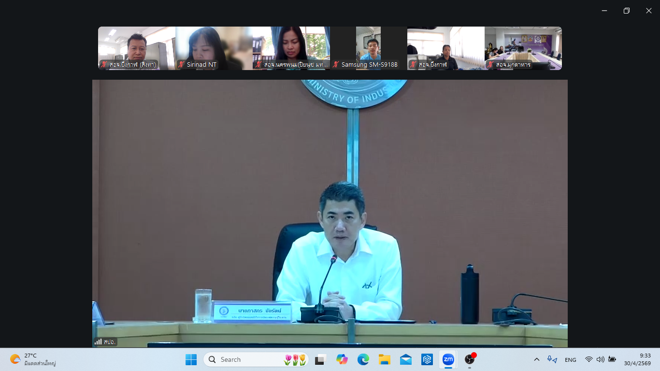Launch Microsoft Copilot from the taskbar
Screen dimensions: 660x371
tap(342, 359)
